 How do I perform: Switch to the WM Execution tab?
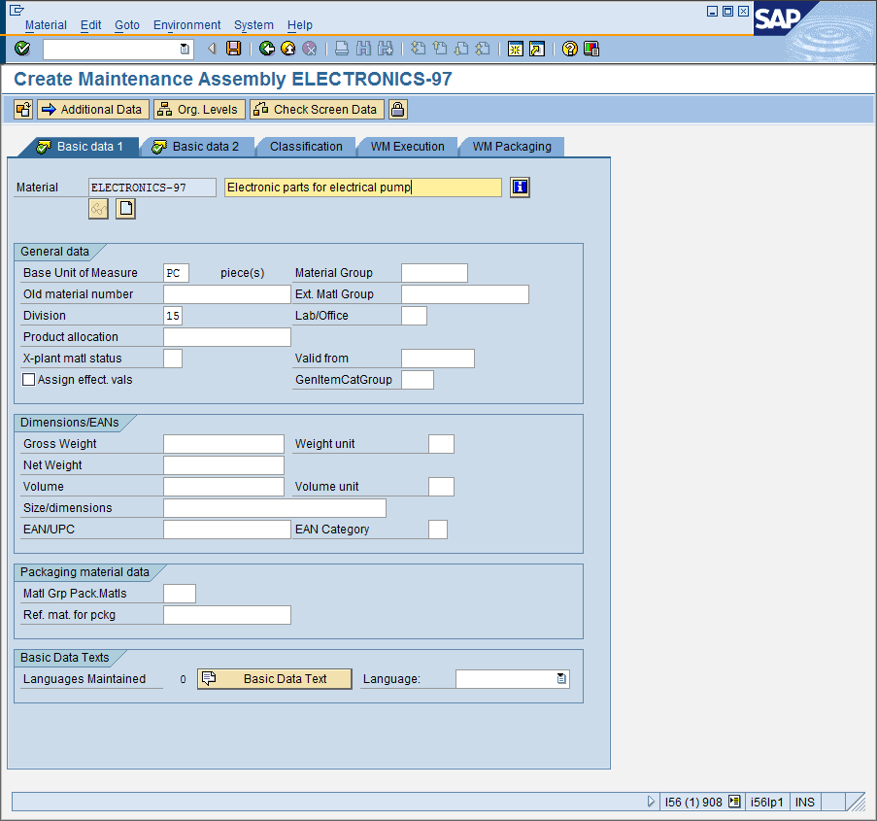[x=407, y=147]
